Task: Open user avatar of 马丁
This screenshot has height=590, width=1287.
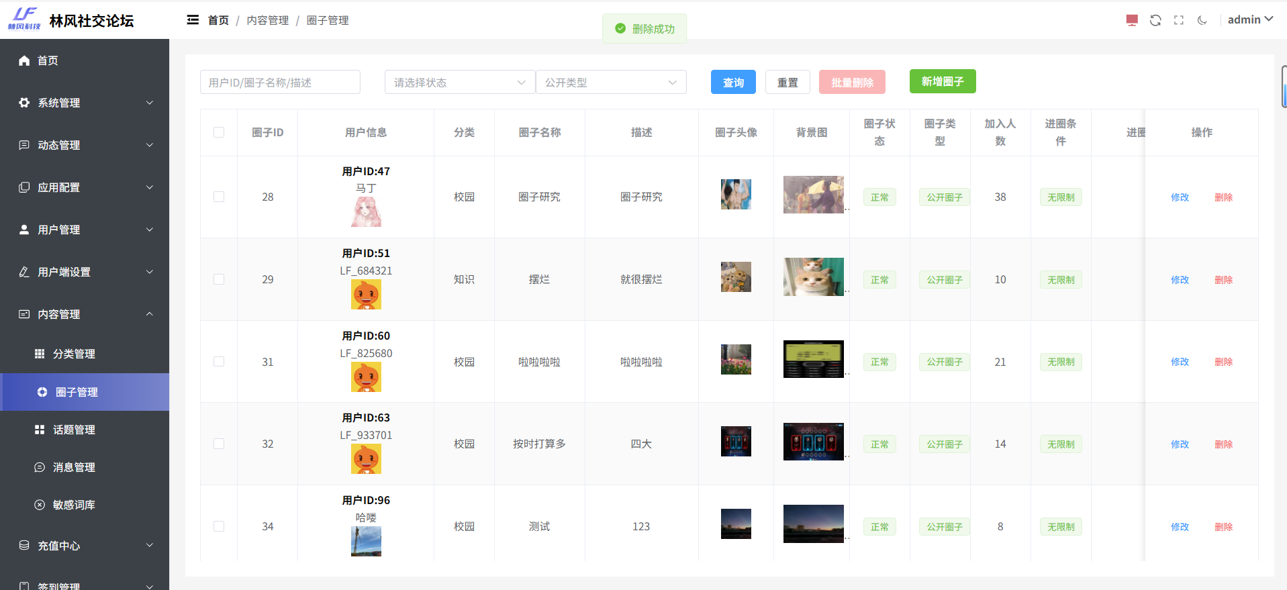Action: [366, 212]
